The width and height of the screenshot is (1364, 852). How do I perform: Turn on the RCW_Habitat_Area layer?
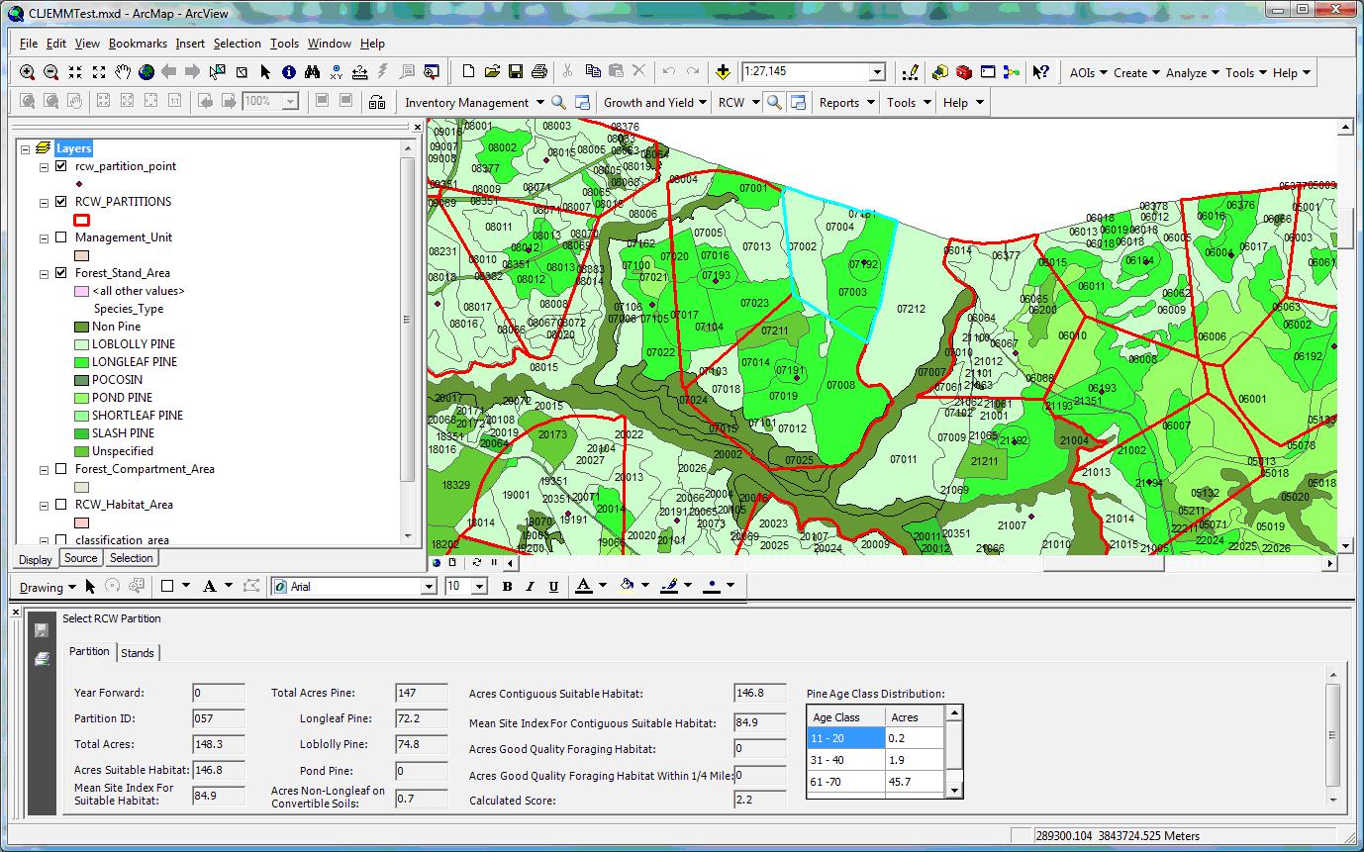(61, 505)
